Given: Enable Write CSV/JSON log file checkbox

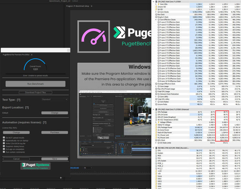Looking at the screenshot, I should tap(4, 143).
